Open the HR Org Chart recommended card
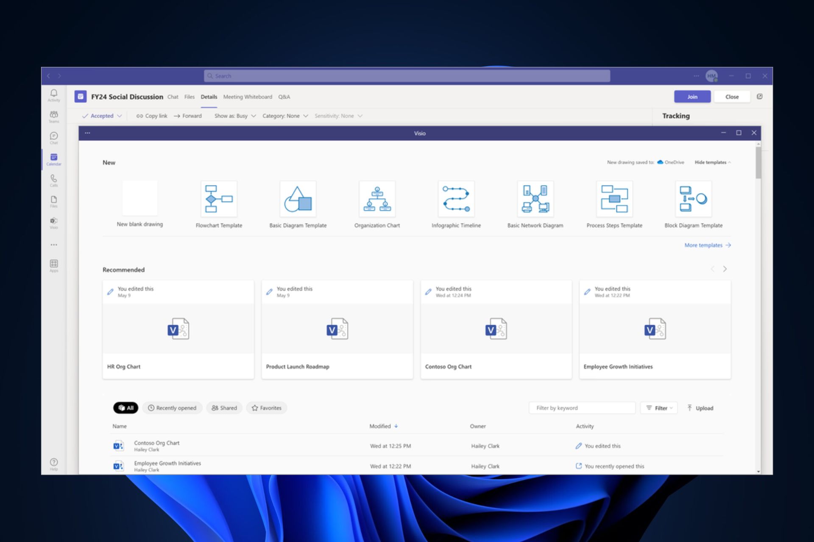Viewport: 814px width, 542px height. point(178,329)
